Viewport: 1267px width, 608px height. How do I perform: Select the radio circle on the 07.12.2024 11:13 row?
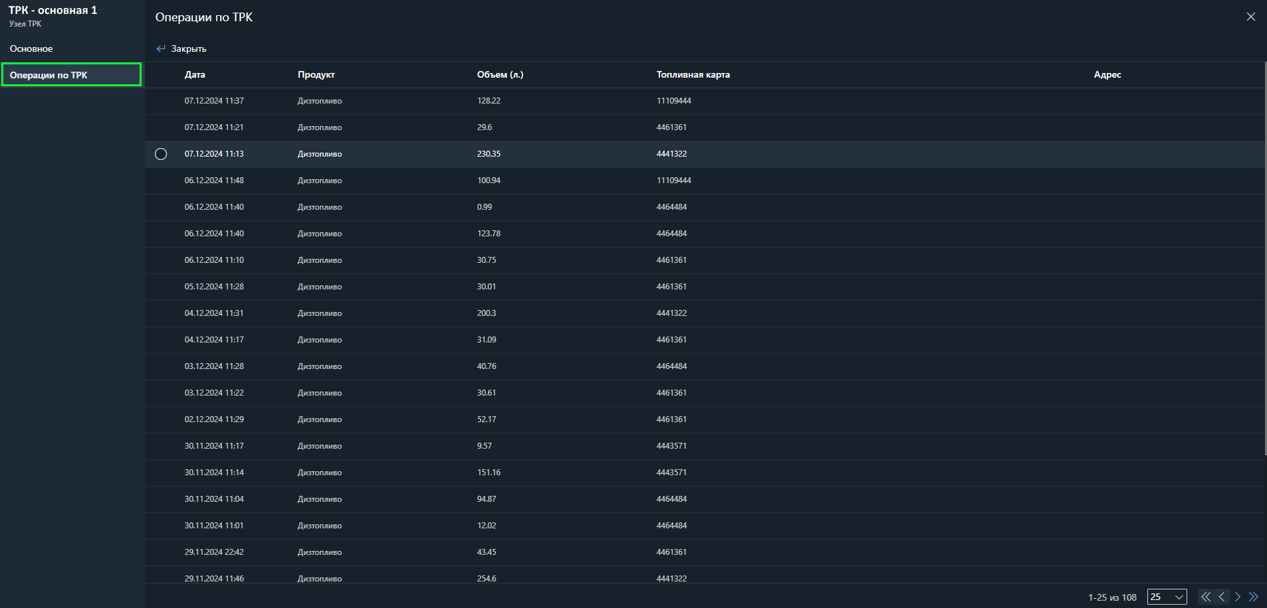(161, 154)
